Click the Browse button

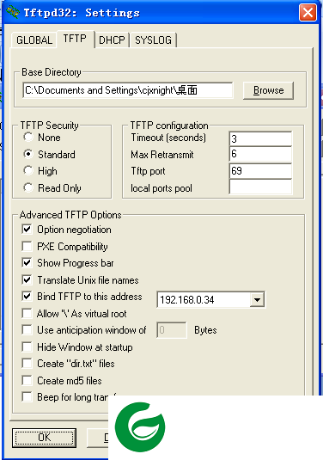268,90
